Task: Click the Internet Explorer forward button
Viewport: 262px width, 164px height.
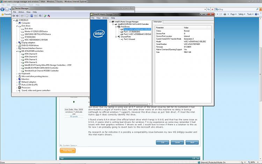Action: click(7, 9)
